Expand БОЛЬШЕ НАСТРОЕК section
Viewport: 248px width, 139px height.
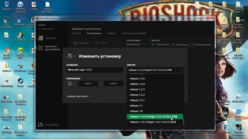point(78,97)
